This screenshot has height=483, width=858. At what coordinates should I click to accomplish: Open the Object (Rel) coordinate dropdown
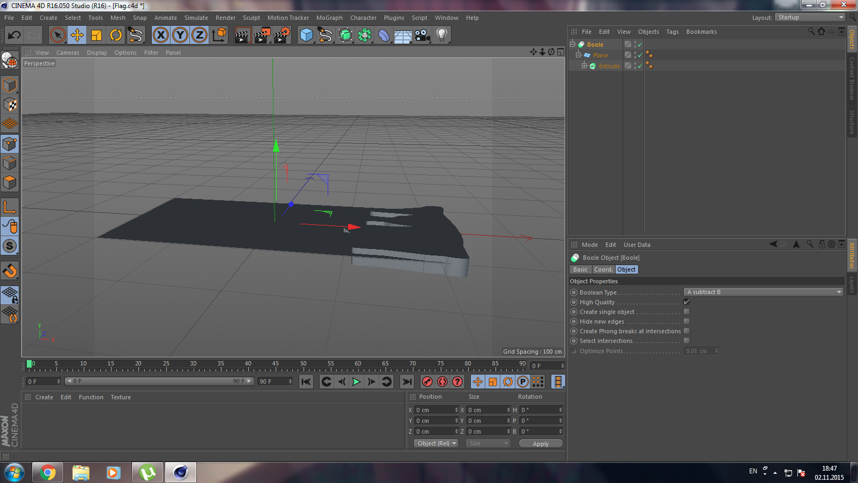tap(437, 443)
